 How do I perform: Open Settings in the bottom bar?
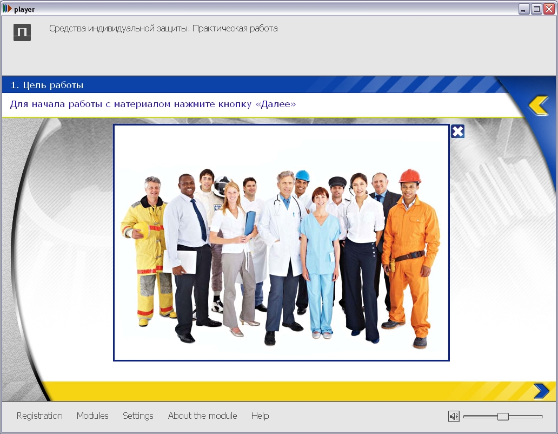138,416
